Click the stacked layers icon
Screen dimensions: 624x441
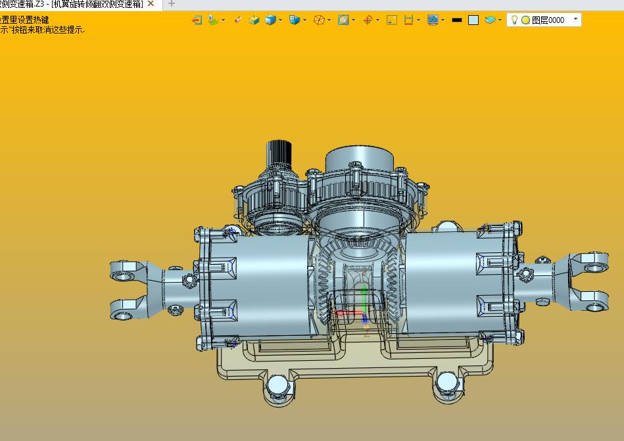pyautogui.click(x=490, y=20)
